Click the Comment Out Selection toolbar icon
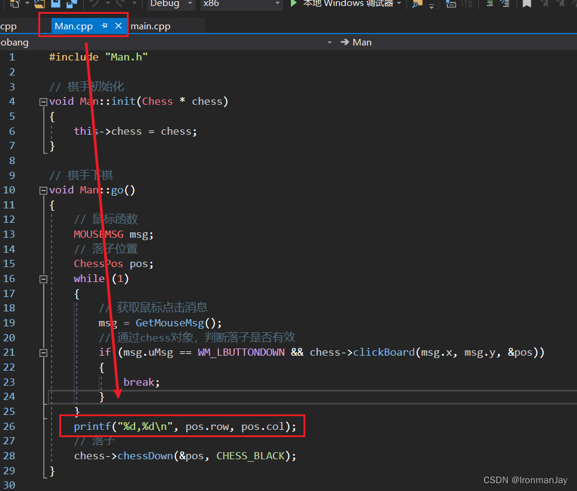 point(490,4)
